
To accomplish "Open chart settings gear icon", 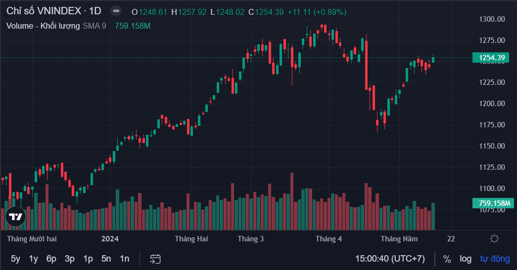I will pyautogui.click(x=494, y=239).
